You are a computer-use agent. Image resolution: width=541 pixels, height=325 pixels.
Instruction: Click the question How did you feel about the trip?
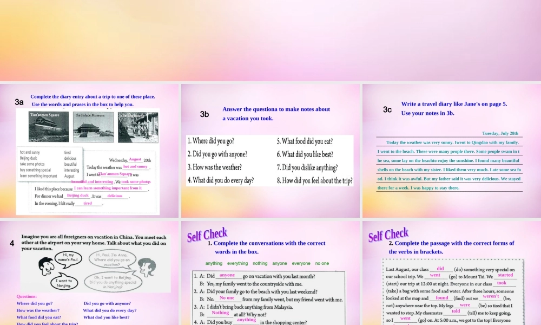point(314,180)
